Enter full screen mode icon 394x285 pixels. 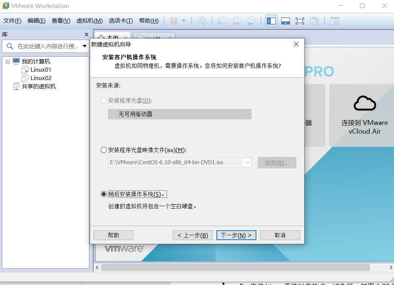300,21
